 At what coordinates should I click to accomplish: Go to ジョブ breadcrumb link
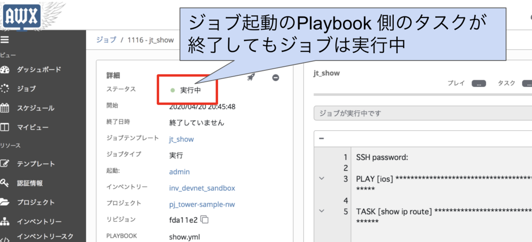[106, 40]
